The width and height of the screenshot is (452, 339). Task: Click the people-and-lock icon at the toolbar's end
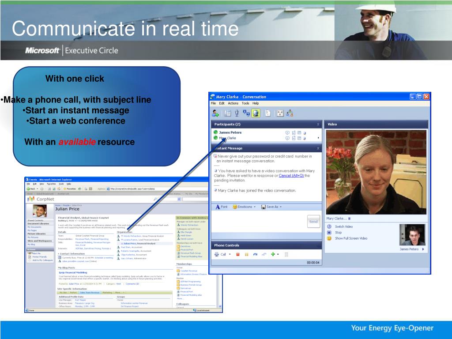click(290, 113)
